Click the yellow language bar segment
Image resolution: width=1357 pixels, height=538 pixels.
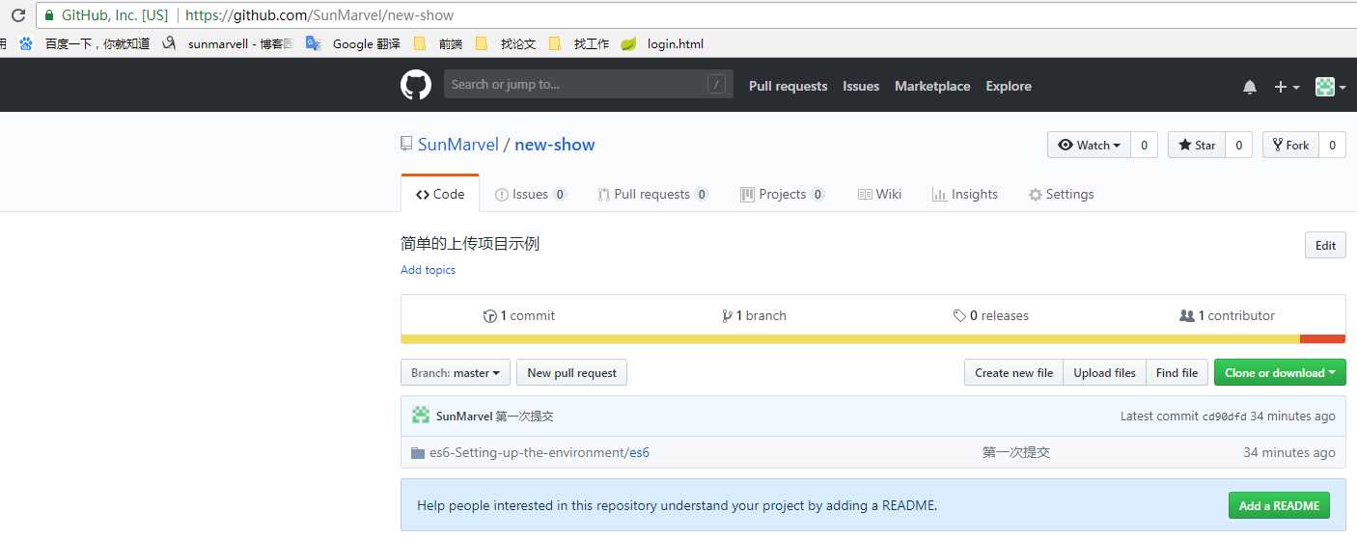pos(850,338)
